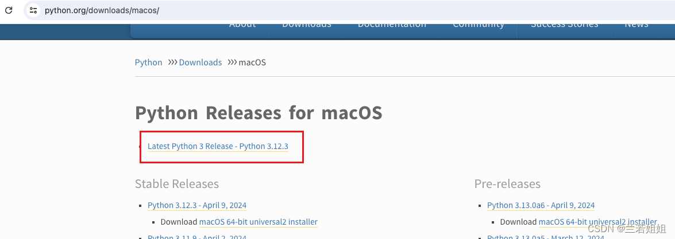
Task: Open Python 3.13.0a5 pre-release link
Action: (545, 236)
